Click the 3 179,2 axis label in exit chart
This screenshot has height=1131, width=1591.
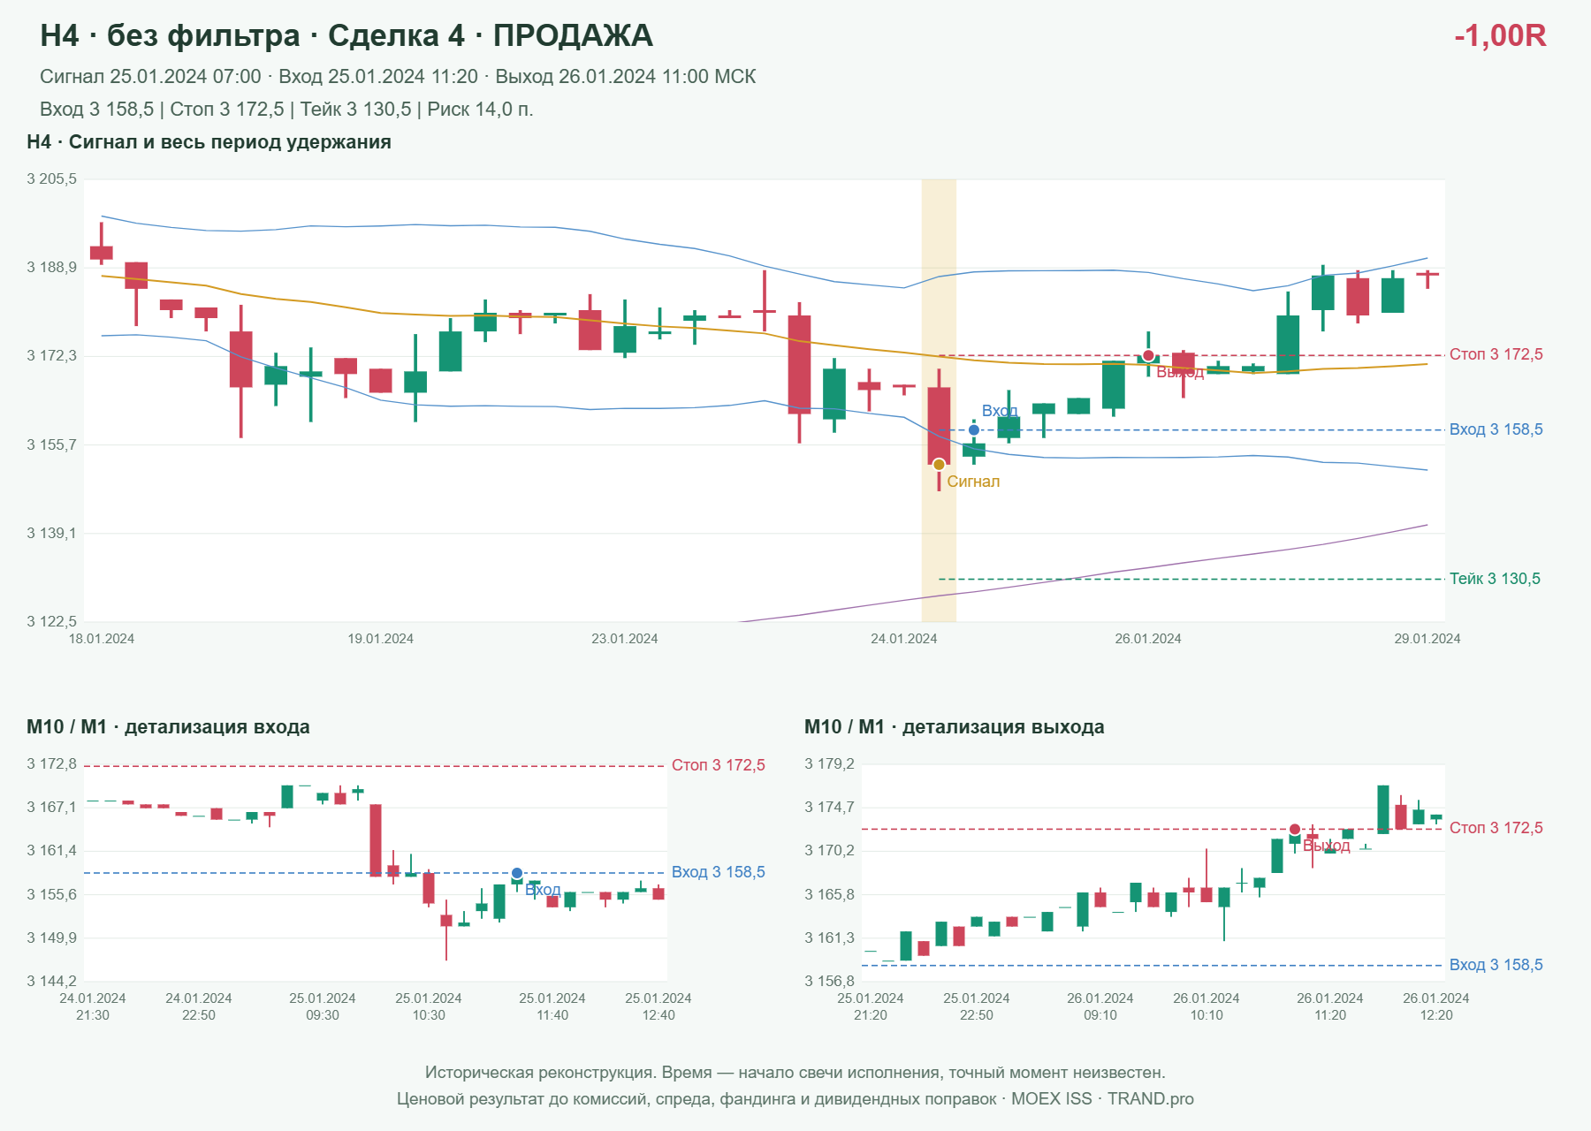pyautogui.click(x=830, y=763)
